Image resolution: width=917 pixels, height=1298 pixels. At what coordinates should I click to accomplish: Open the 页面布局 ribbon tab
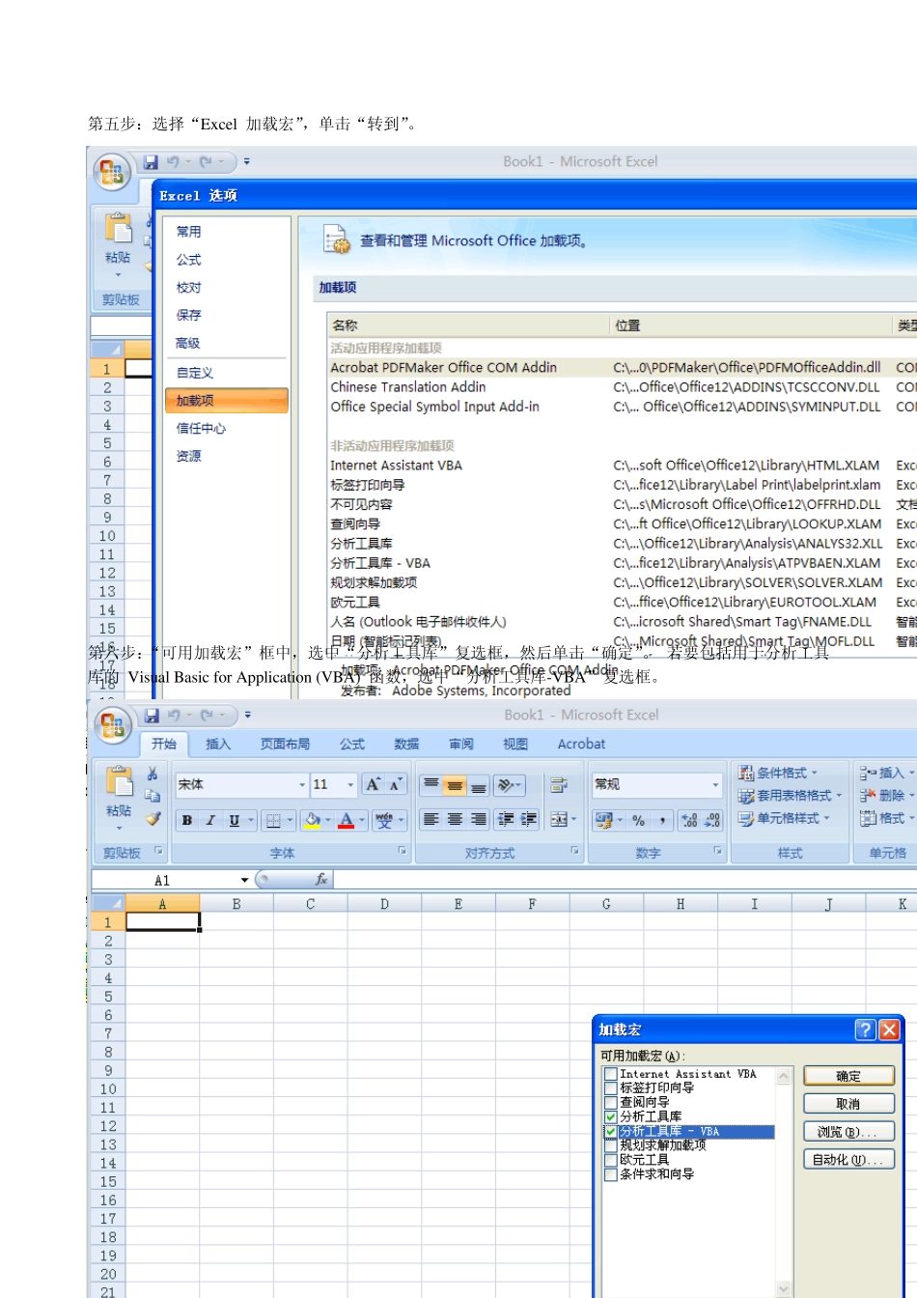[x=285, y=744]
